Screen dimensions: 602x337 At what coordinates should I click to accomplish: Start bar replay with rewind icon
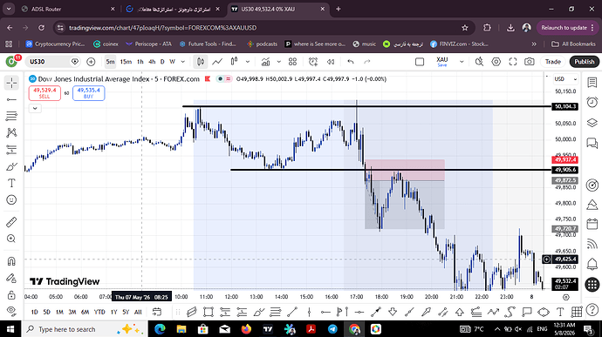pos(331,62)
